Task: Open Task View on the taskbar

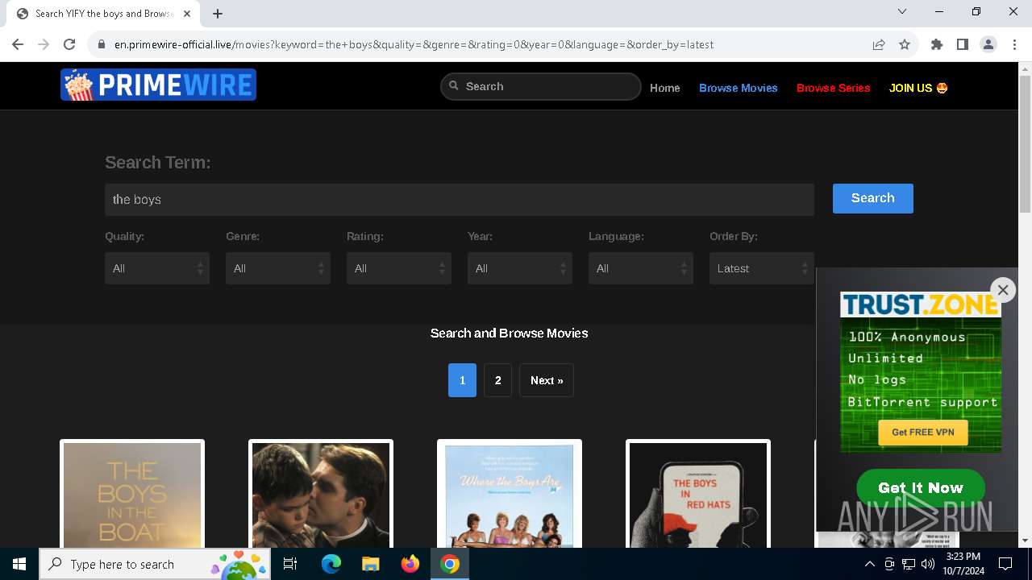Action: [291, 564]
